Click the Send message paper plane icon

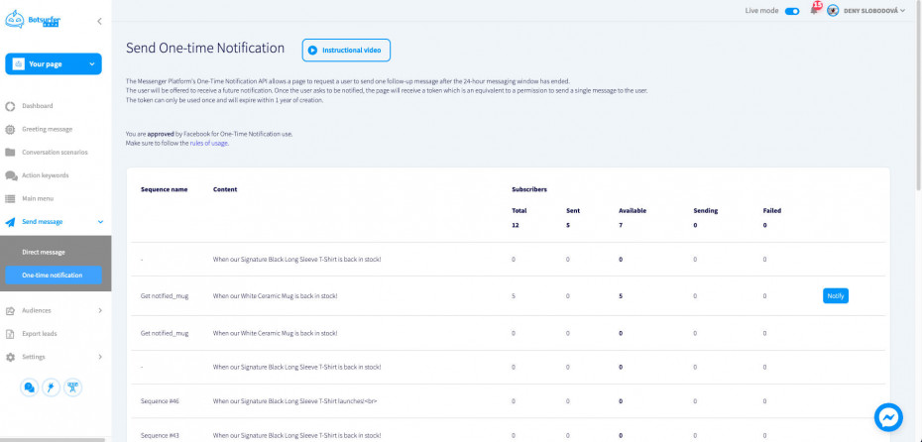pyautogui.click(x=10, y=222)
